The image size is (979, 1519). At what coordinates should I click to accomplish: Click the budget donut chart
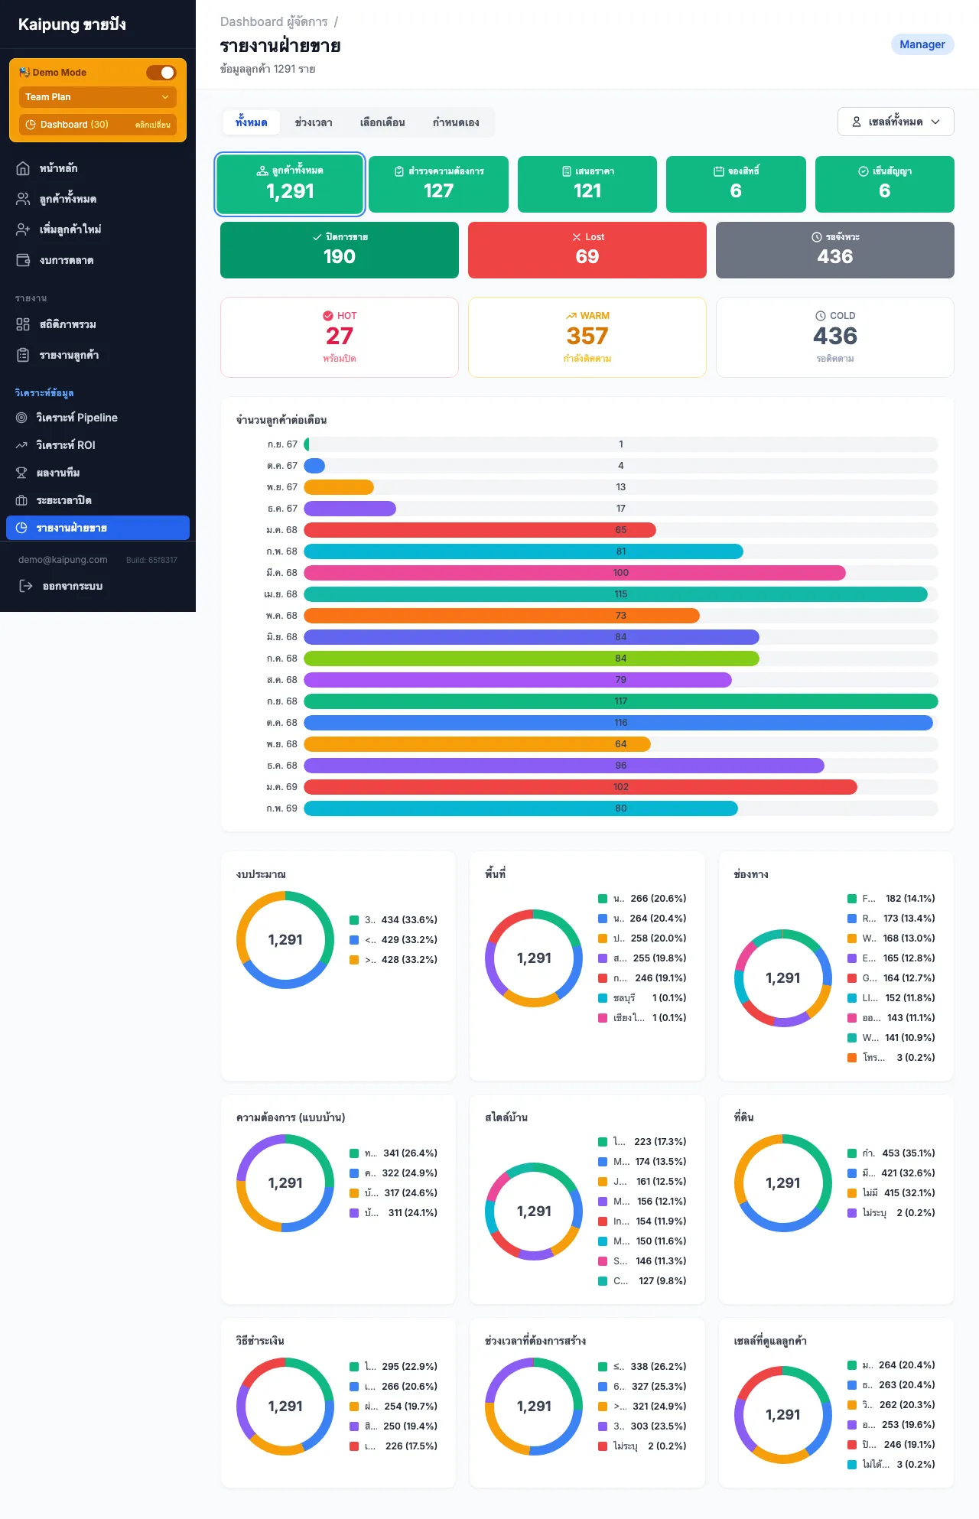click(x=285, y=940)
